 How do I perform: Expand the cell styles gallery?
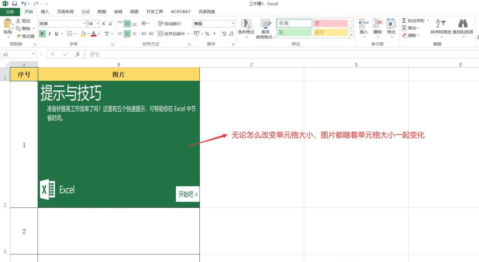click(351, 35)
